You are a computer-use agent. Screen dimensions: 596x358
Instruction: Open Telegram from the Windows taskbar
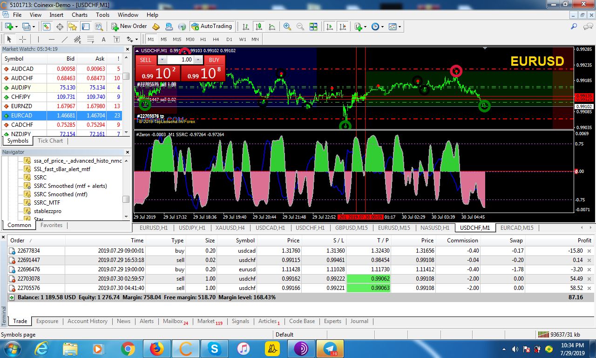pos(330,349)
